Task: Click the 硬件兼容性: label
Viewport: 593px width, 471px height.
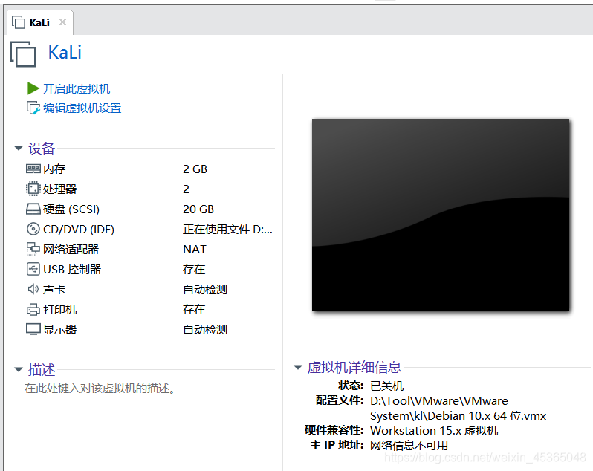Action: coord(334,430)
